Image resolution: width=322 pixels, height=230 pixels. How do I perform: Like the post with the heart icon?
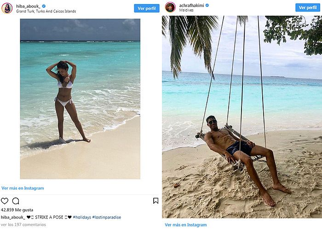(x=5, y=201)
